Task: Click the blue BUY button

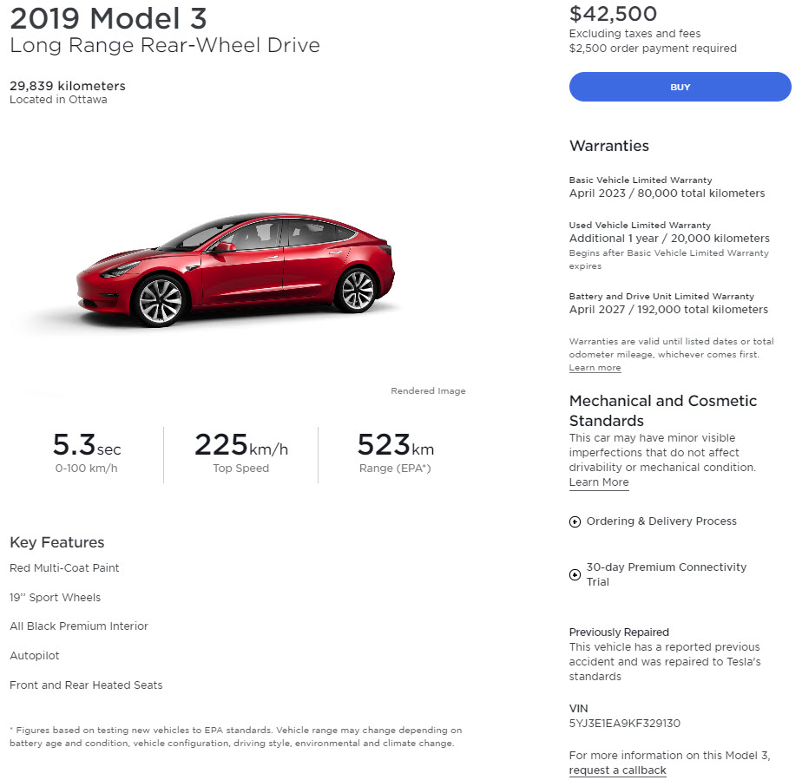Action: click(x=680, y=87)
